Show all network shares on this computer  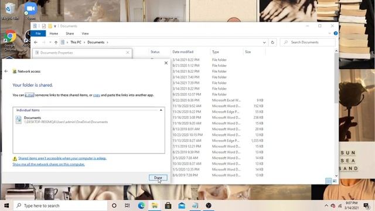[49, 164]
